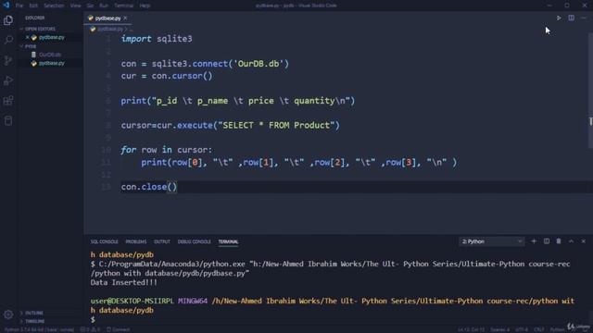Open the File menu
The height and width of the screenshot is (333, 593).
[19, 6]
